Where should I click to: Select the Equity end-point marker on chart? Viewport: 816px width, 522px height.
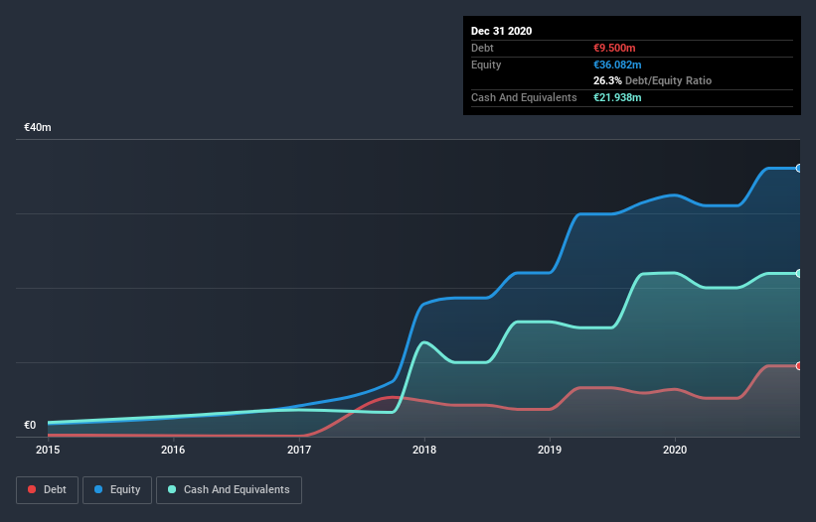point(799,169)
